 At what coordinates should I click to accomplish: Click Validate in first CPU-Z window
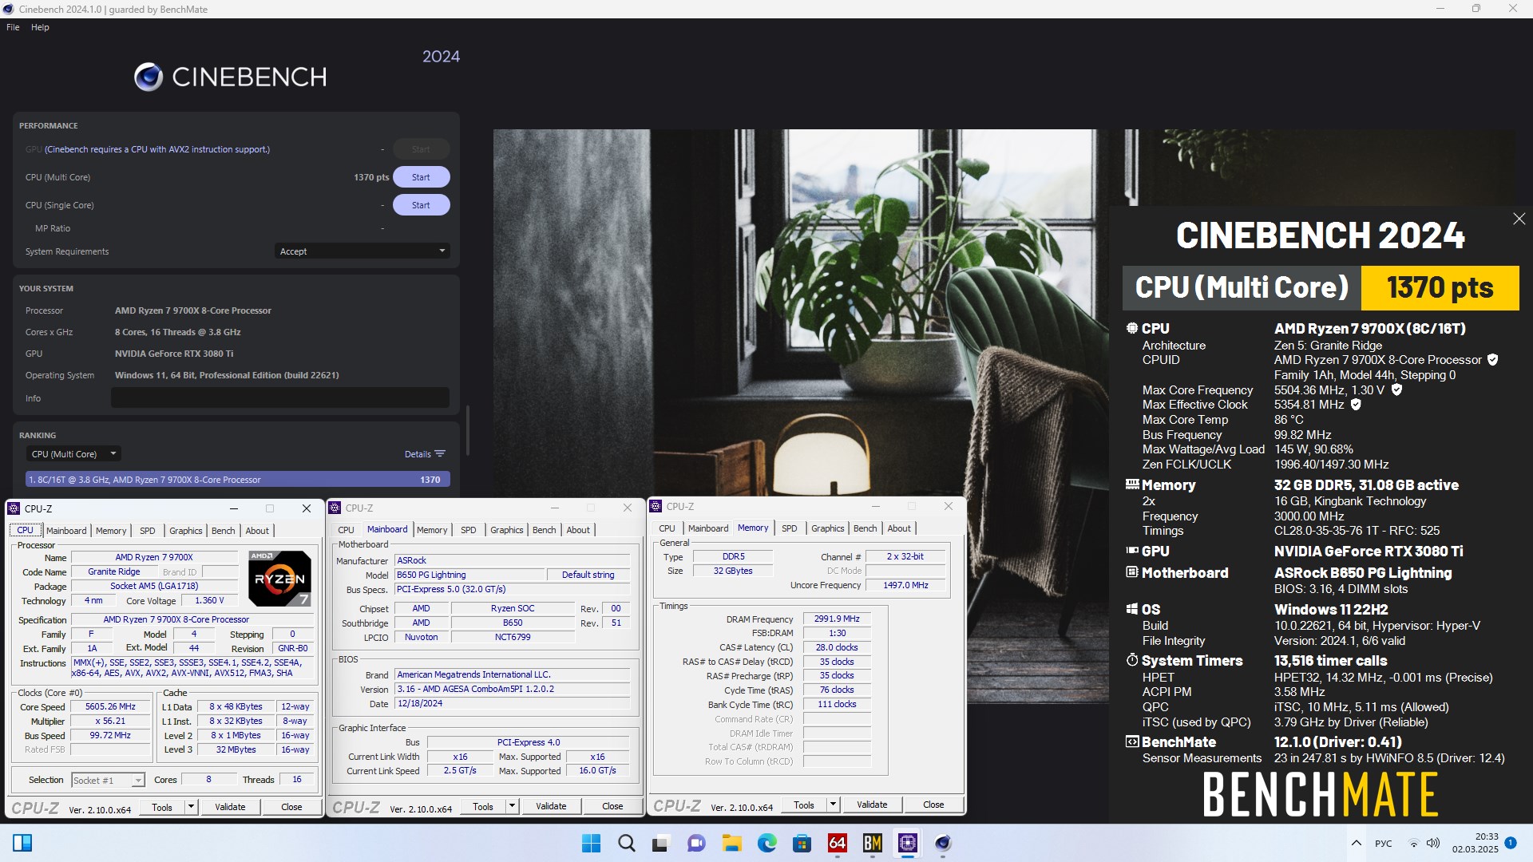[x=230, y=807]
